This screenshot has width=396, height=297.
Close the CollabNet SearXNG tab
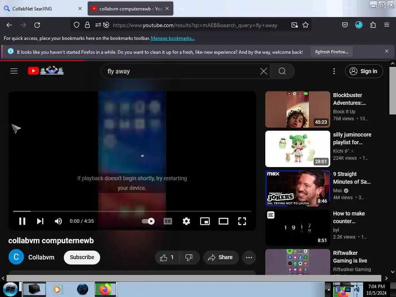pyautogui.click(x=80, y=9)
